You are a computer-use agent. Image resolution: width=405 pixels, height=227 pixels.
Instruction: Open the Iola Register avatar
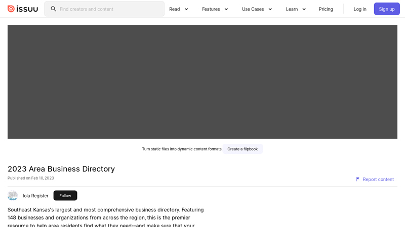13,196
